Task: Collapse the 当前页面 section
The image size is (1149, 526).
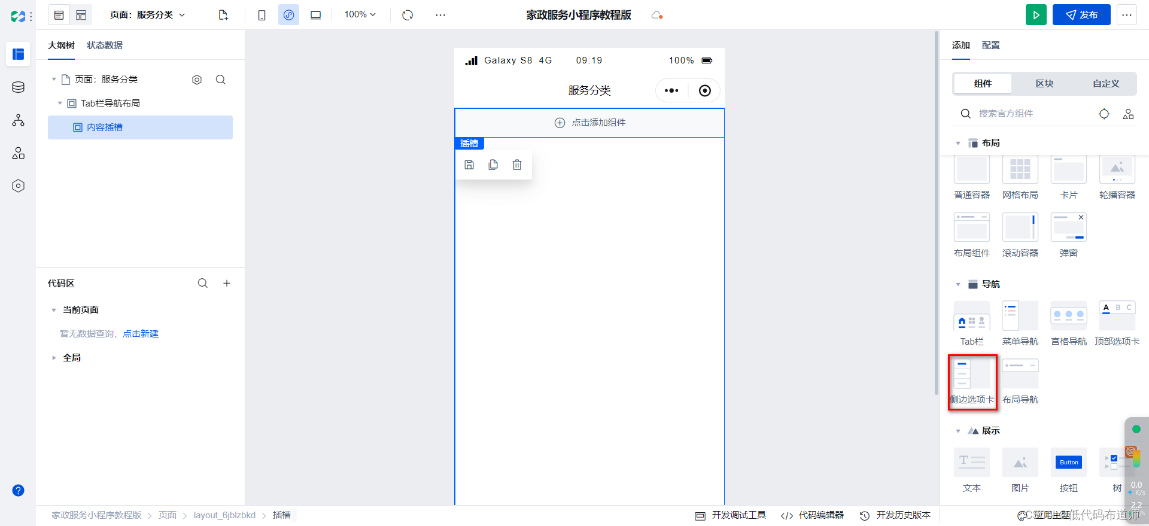Action: (x=54, y=310)
